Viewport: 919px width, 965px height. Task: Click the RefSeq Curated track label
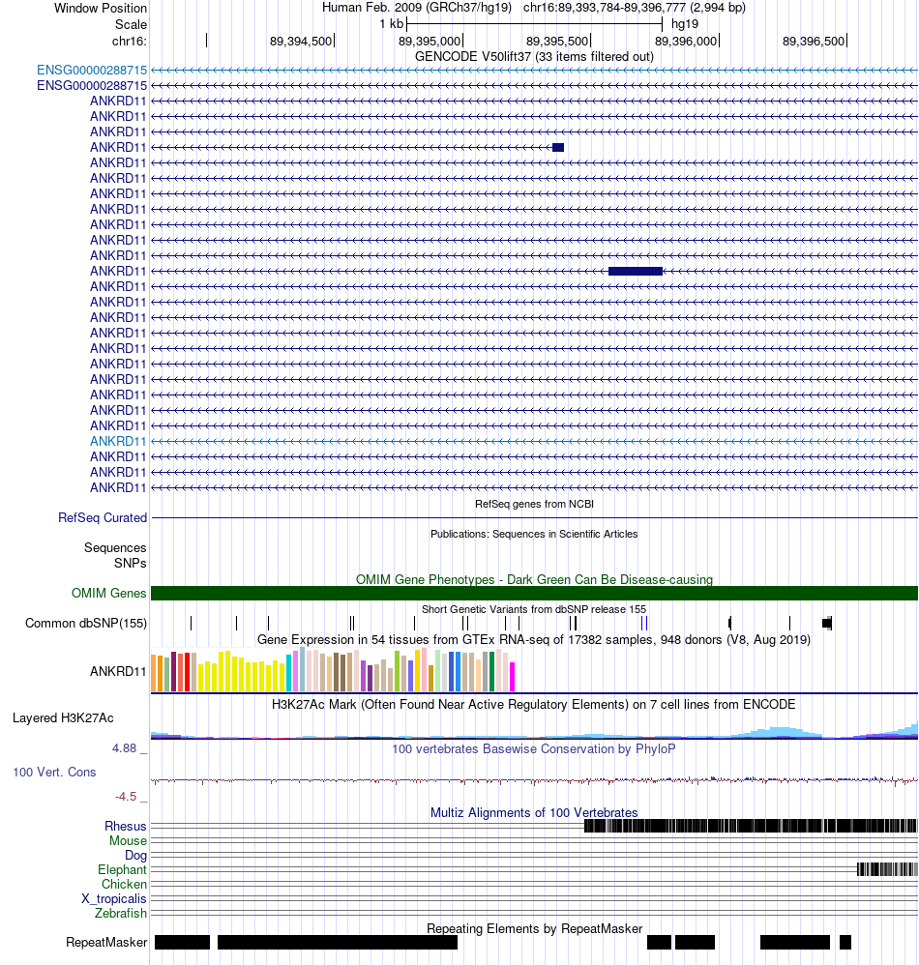tap(103, 517)
